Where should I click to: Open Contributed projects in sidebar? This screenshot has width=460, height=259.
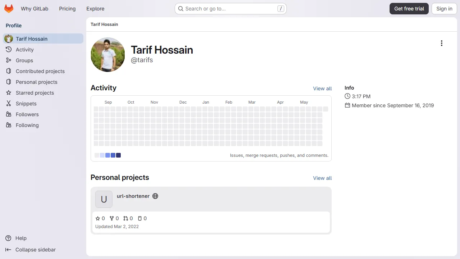tap(43, 71)
